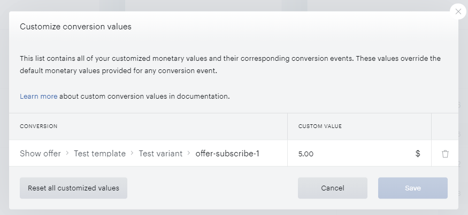Delete the offer-subscribe-1 custom value row

tap(445, 154)
